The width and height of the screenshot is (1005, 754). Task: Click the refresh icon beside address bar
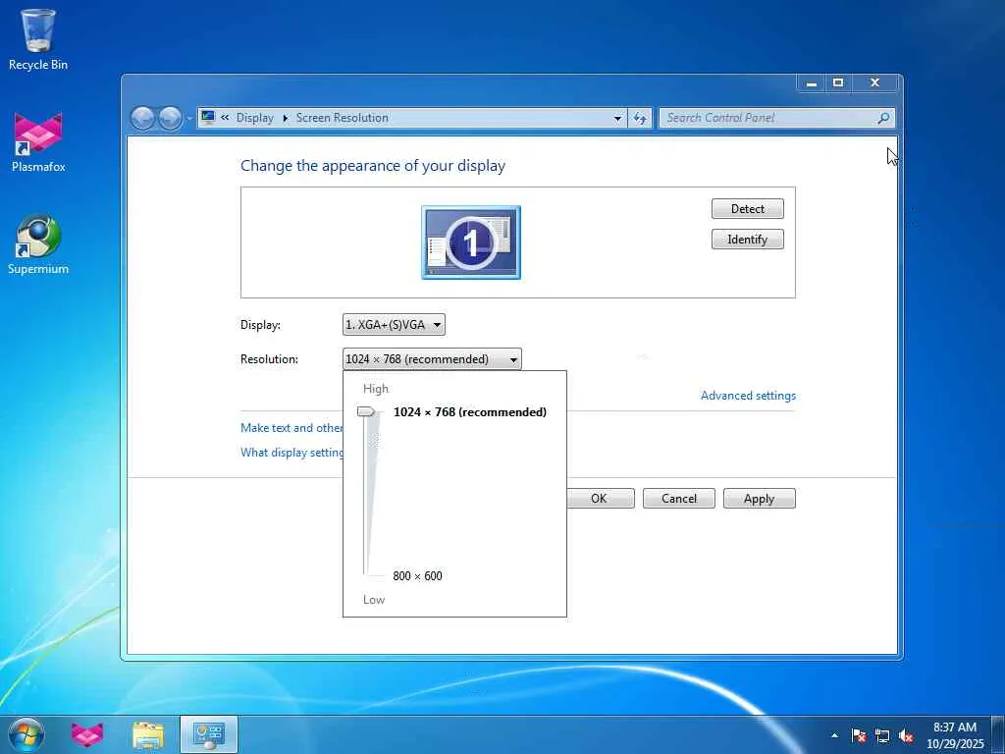pos(640,118)
